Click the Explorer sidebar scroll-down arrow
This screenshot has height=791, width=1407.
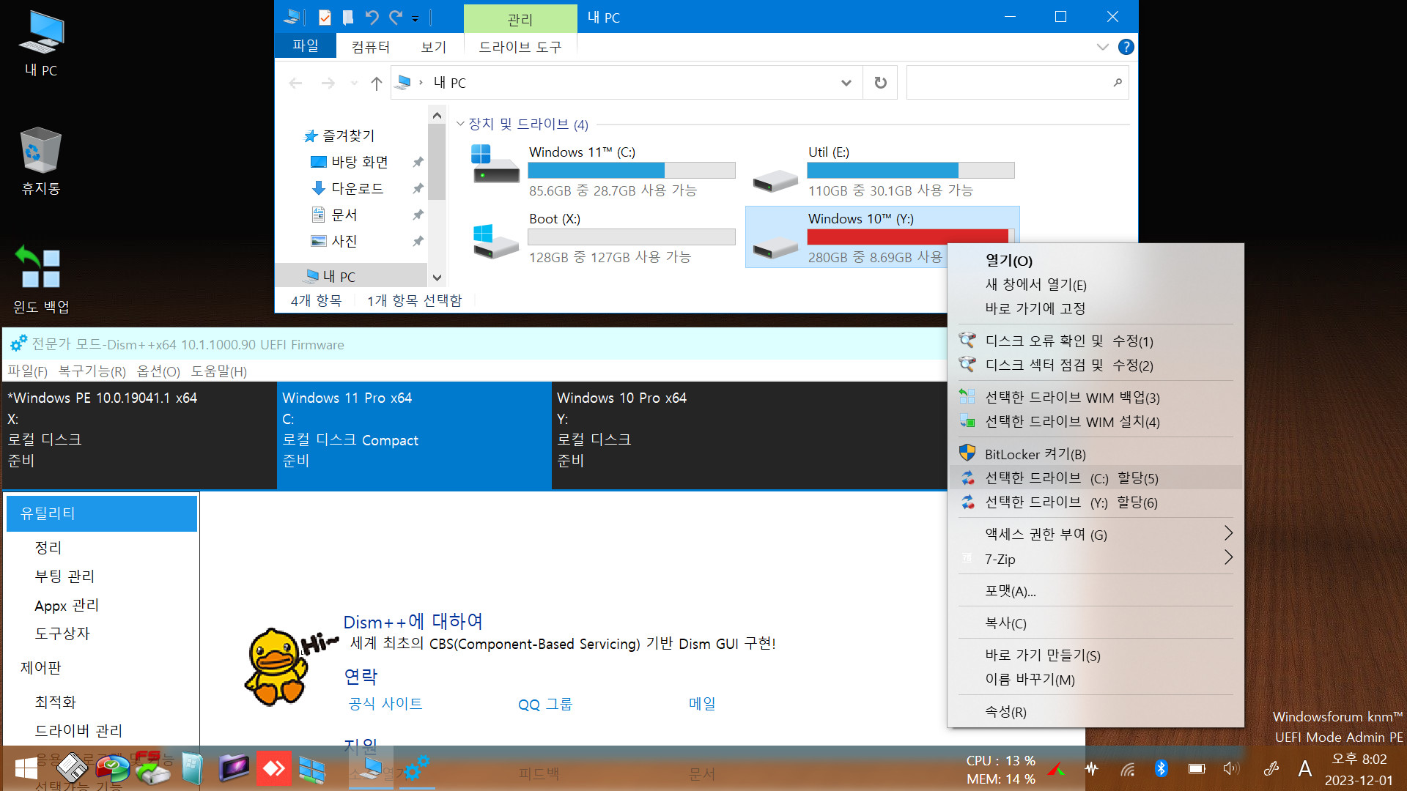(x=437, y=278)
